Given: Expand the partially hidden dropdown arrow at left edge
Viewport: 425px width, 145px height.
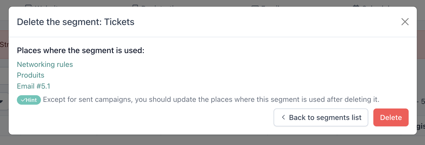Looking at the screenshot, I should [x=1, y=102].
